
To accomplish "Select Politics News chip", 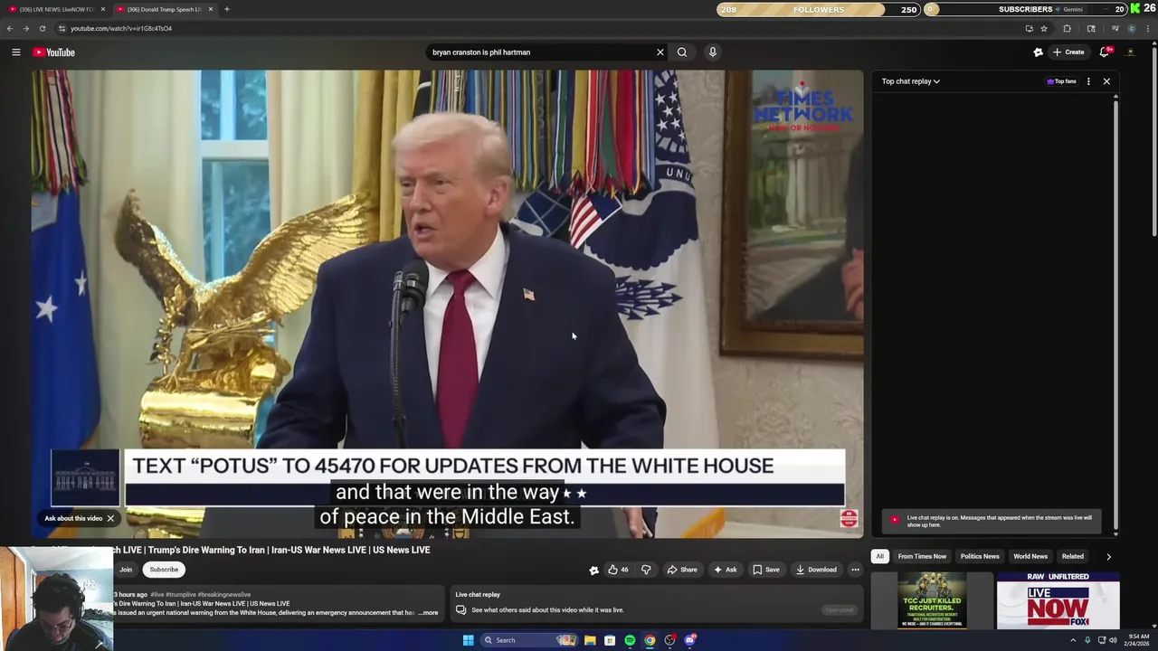I will 980,557.
